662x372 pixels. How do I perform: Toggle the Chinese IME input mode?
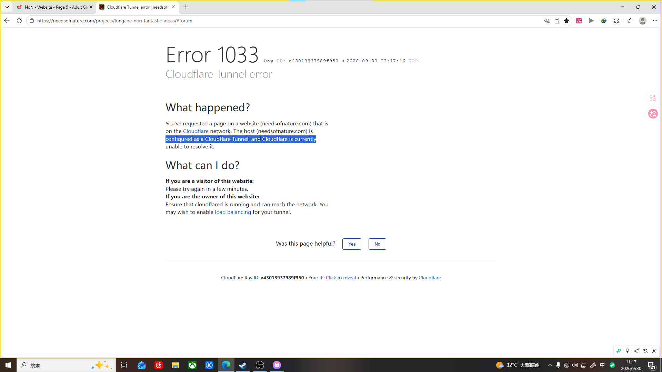pos(602,365)
